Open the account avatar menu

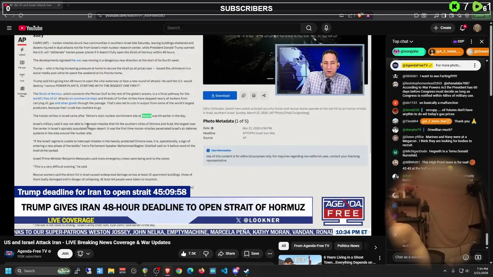[477, 28]
